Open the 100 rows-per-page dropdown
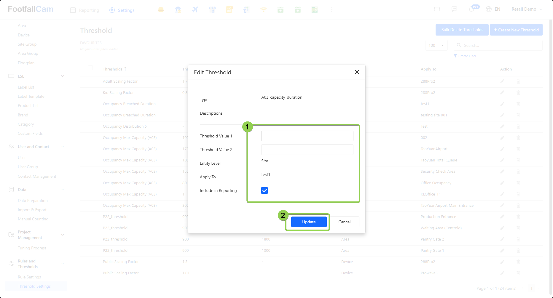Viewport: 553px width, 298px height. coord(436,45)
